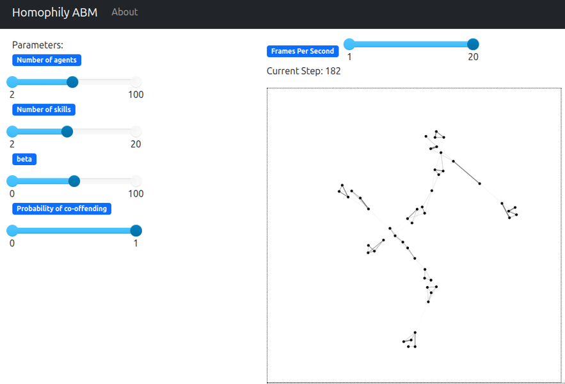Screen dimensions: 565x384
Task: Click the Frames Per Second slider handle
Action: (x=473, y=44)
